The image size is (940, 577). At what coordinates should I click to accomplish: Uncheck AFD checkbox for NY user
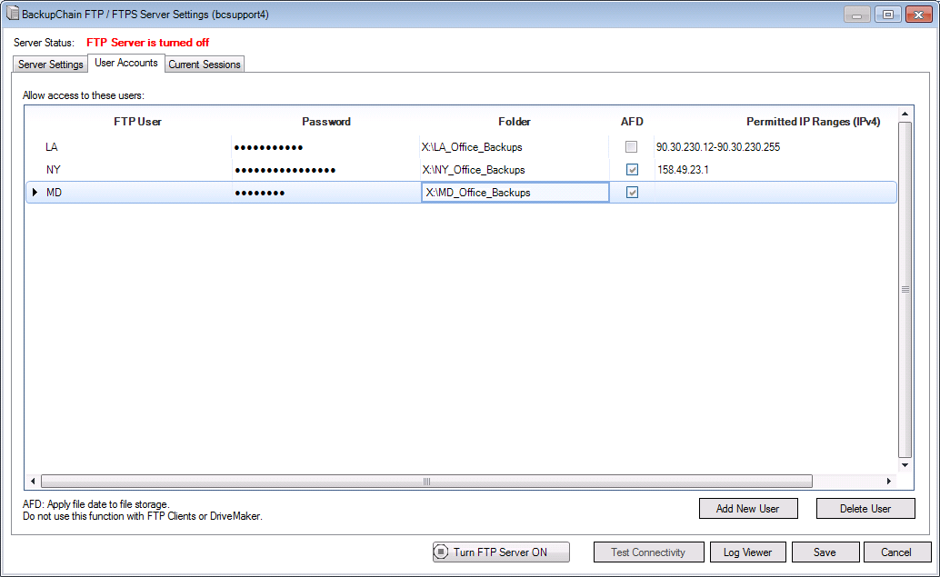tap(632, 170)
